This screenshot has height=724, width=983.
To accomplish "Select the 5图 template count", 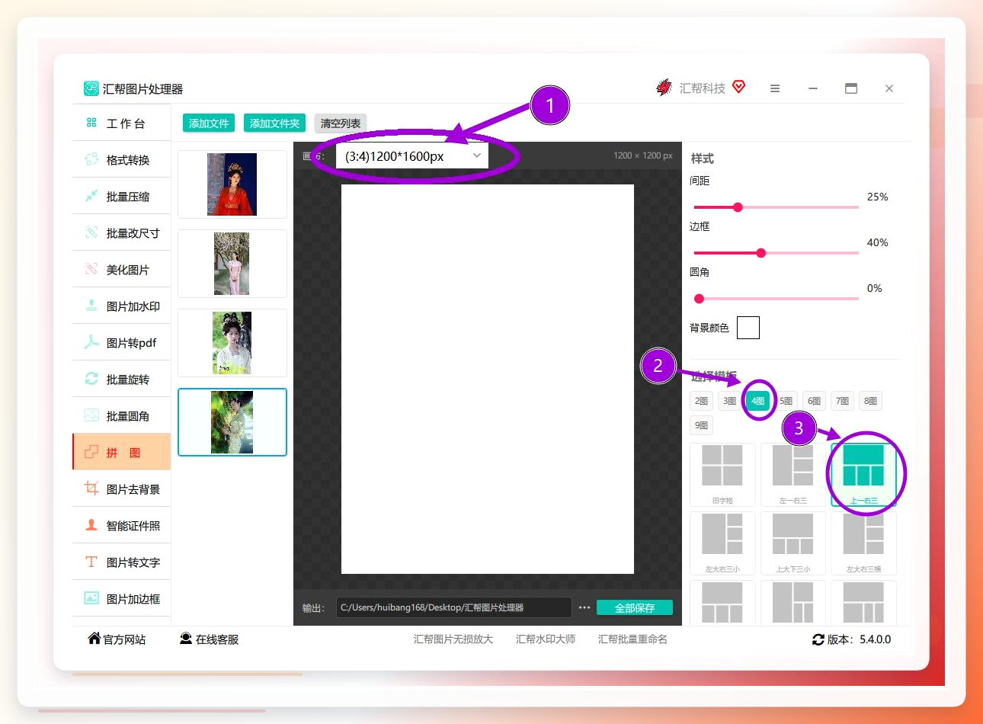I will pyautogui.click(x=786, y=401).
